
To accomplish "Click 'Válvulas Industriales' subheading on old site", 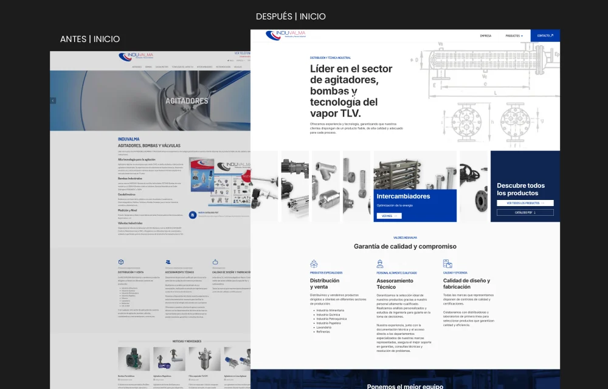I will [x=130, y=223].
